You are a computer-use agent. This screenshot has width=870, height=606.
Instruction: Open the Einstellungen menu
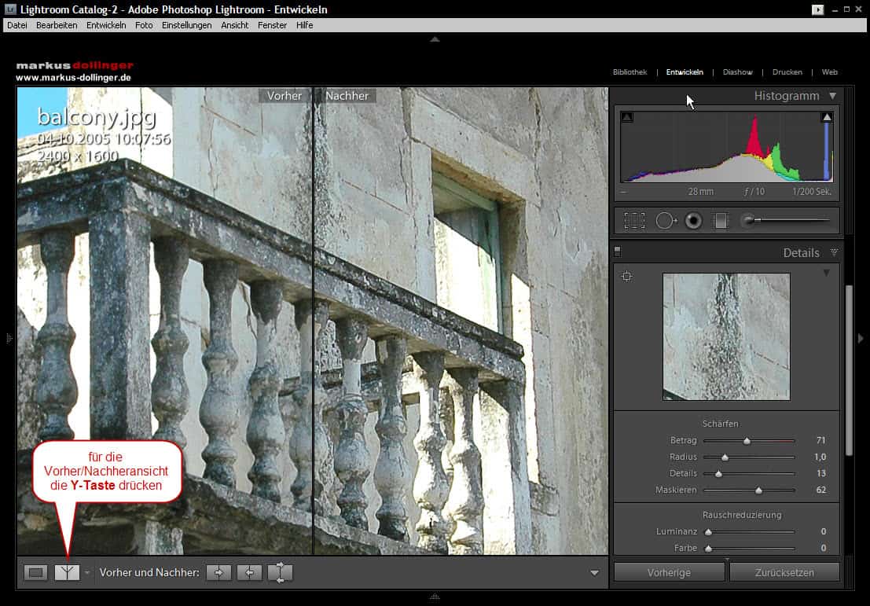(x=186, y=25)
